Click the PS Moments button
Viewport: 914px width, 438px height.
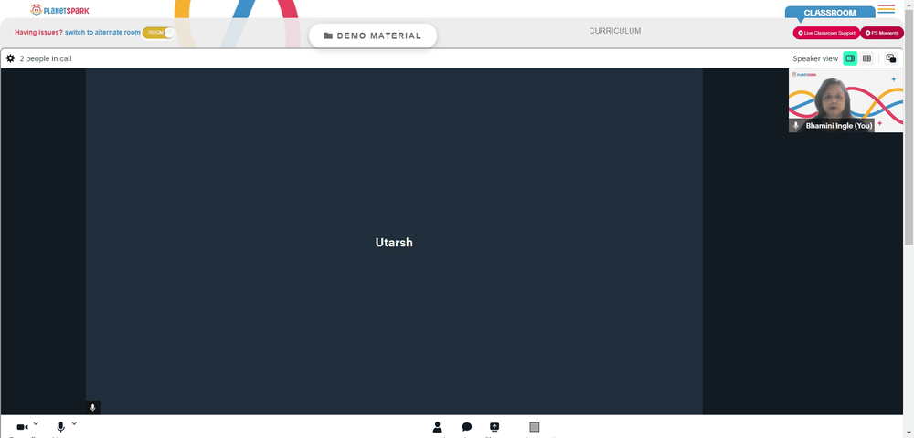click(x=882, y=33)
